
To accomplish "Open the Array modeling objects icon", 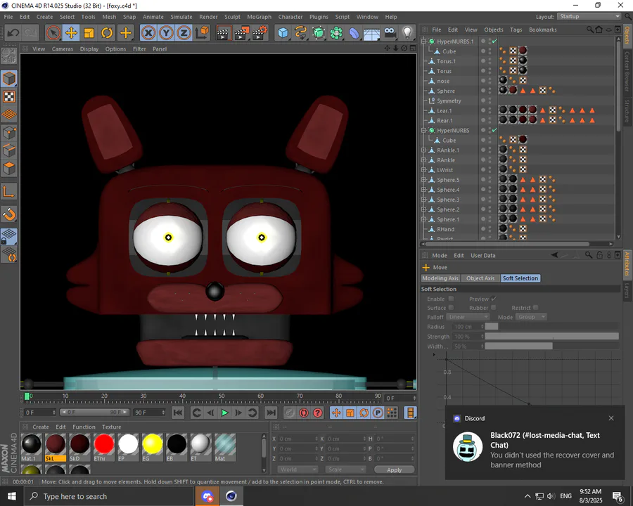I will pos(336,33).
